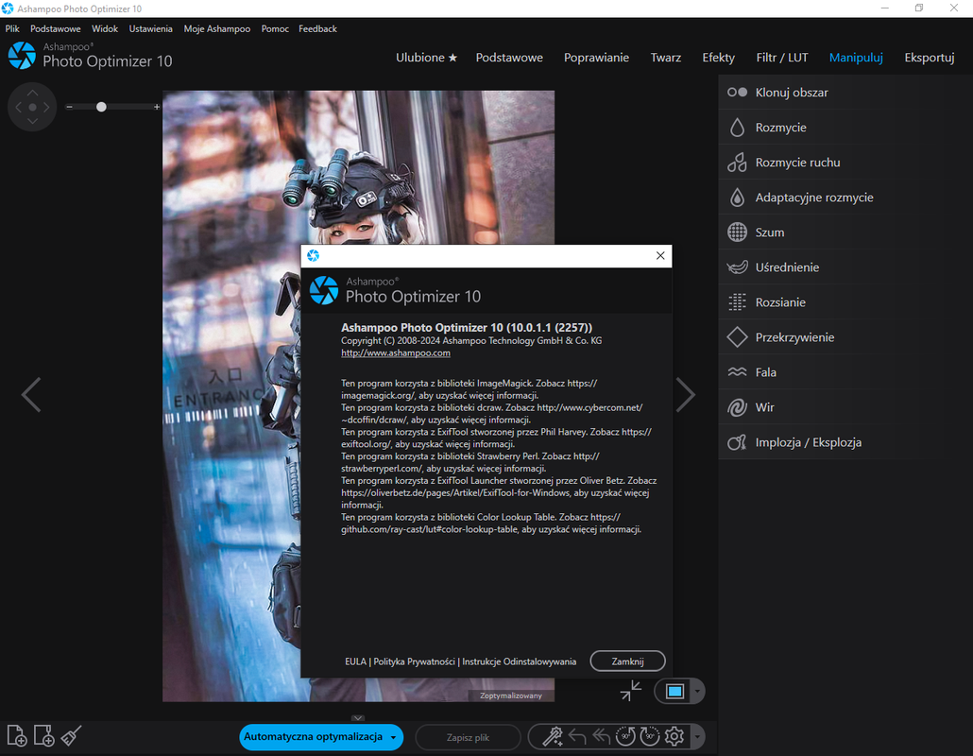Open the Podstawowe menu in menu bar
This screenshot has height=756, width=973.
55,28
